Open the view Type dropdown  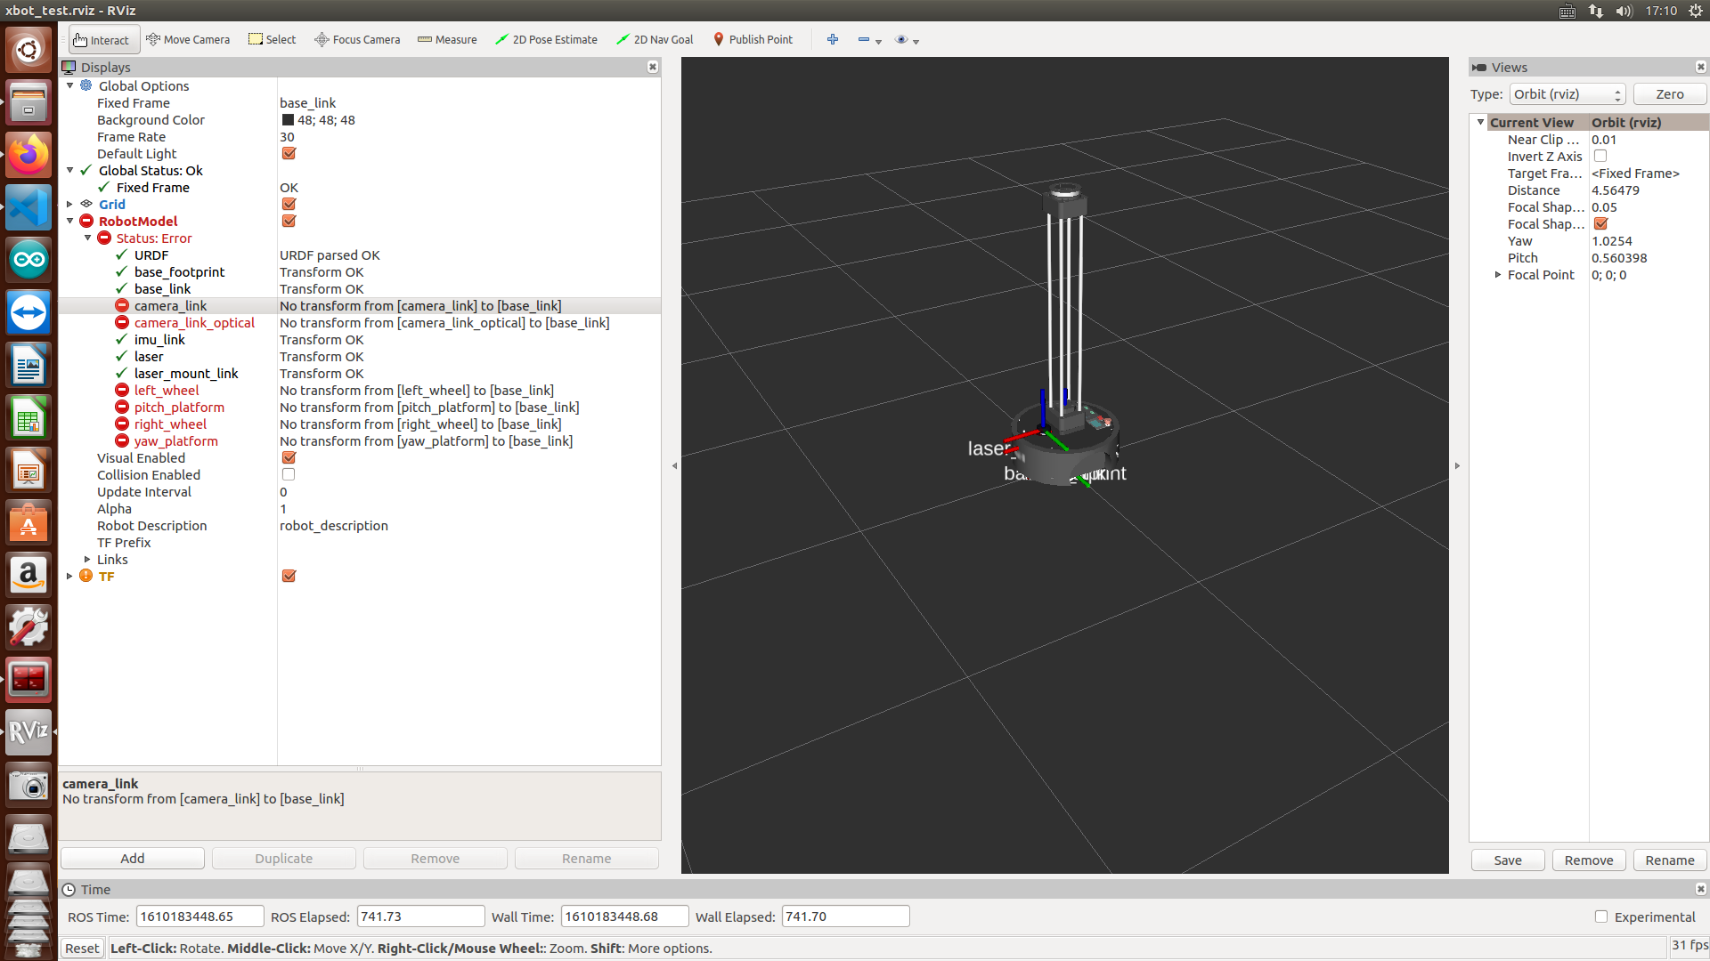[1567, 93]
